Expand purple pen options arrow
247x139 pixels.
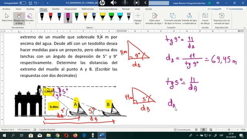[71, 22]
